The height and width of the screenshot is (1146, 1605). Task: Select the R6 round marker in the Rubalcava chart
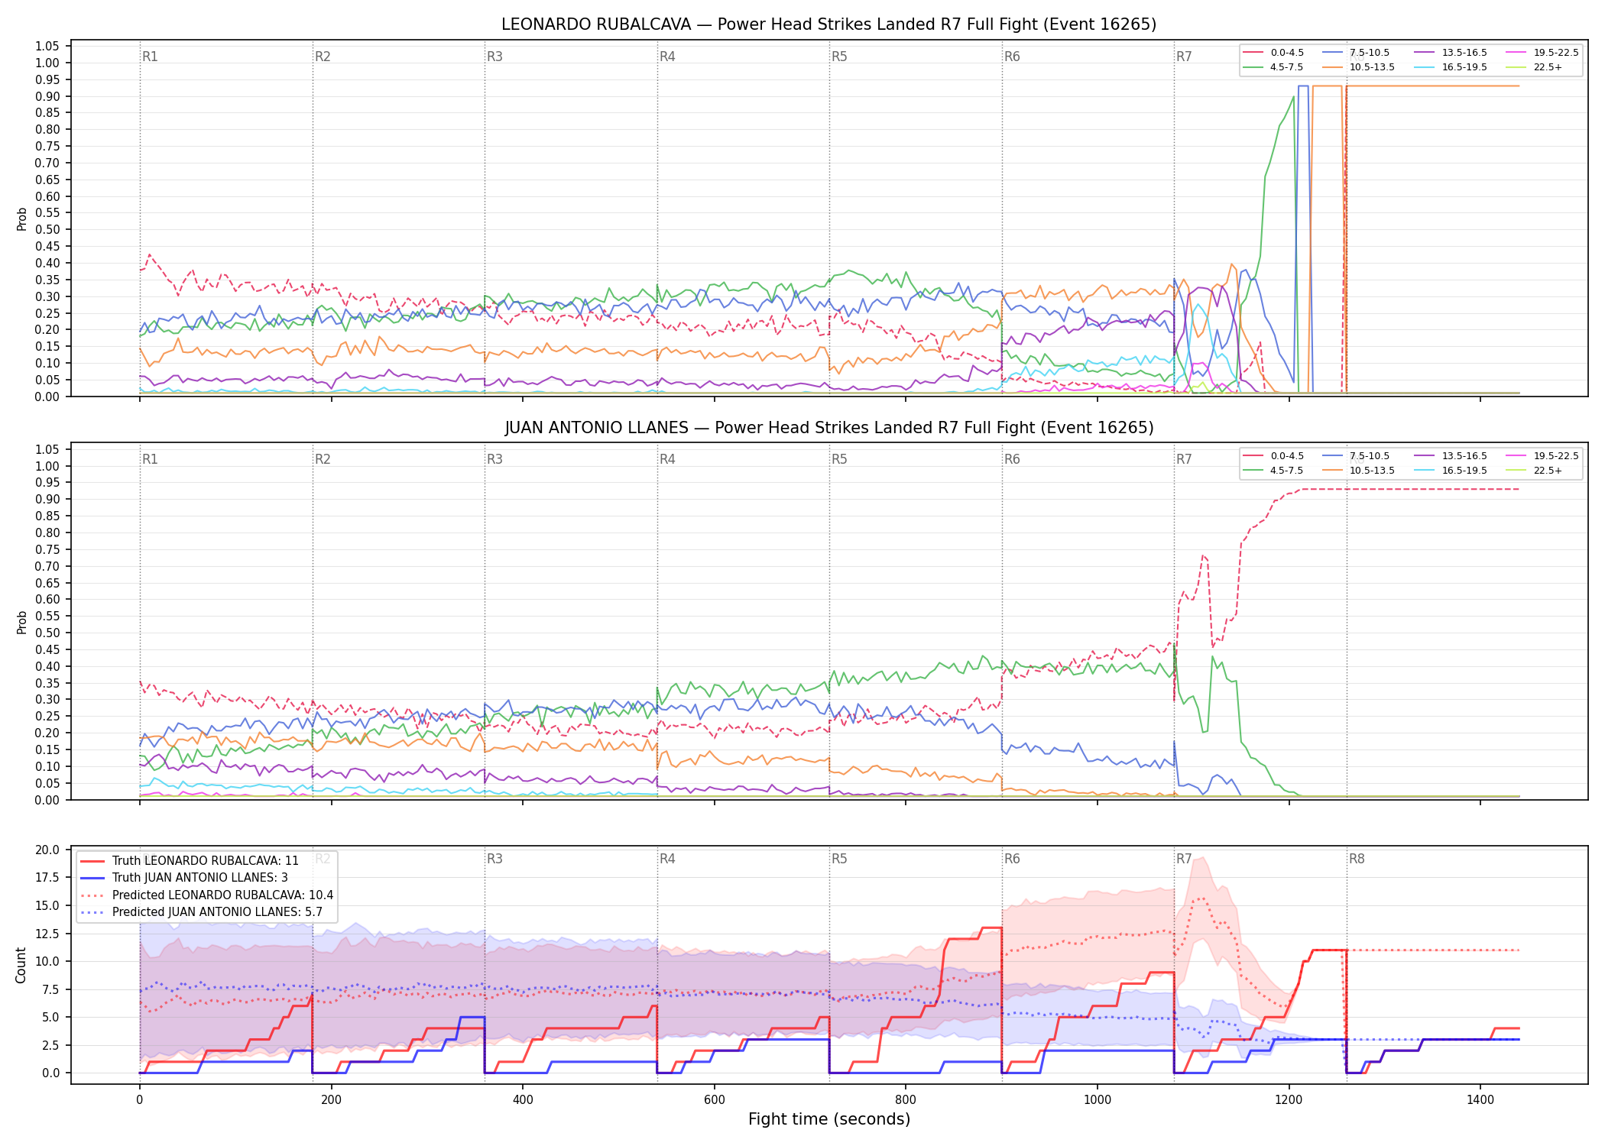pyautogui.click(x=1012, y=57)
